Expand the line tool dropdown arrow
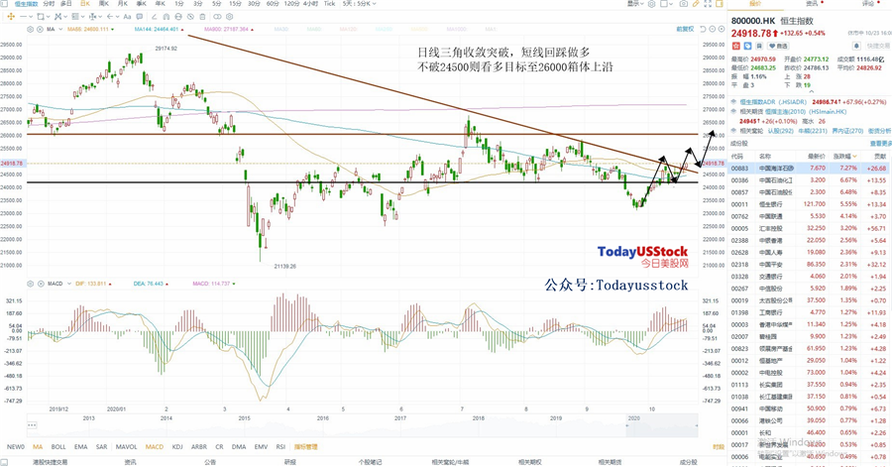The image size is (892, 467). (31, 17)
